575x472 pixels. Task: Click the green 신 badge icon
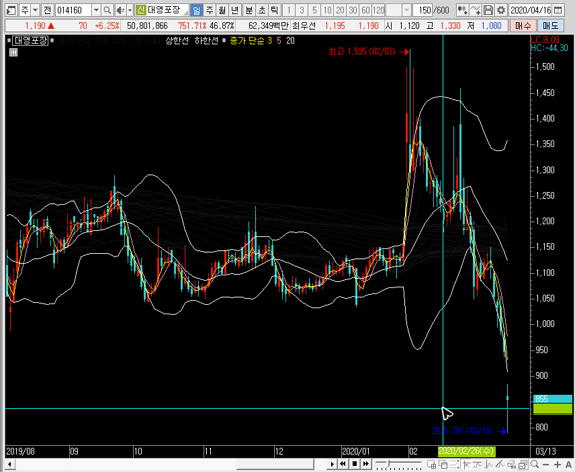140,10
